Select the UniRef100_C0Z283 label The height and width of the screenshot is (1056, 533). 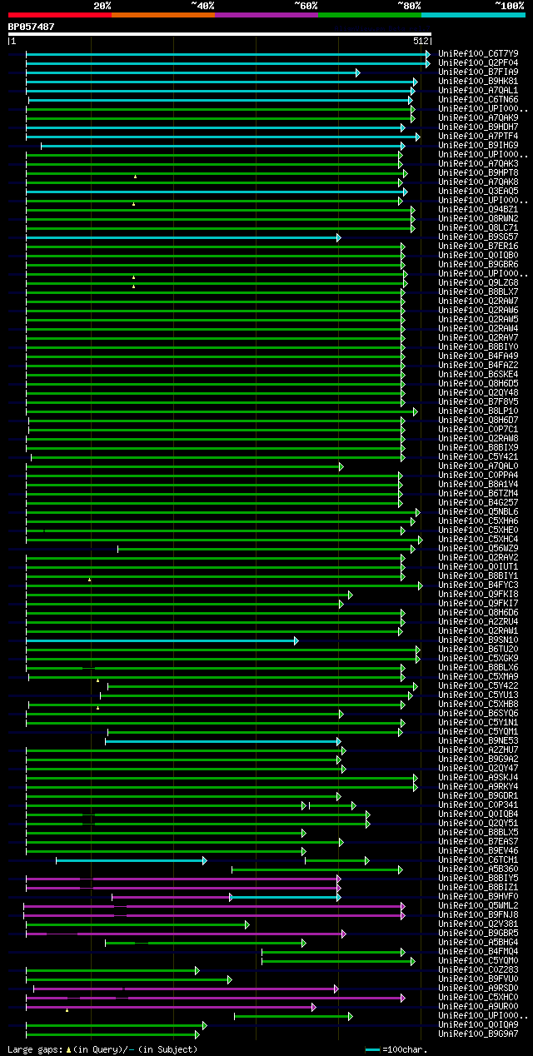coord(480,969)
